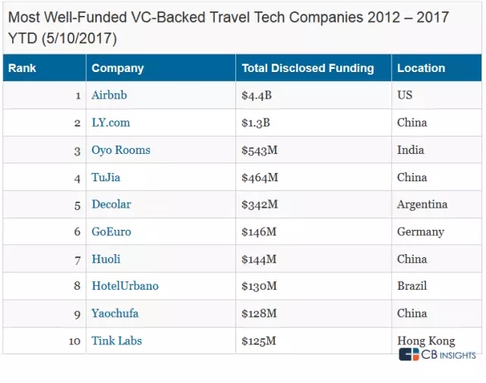The image size is (486, 383).
Task: Click the Decolar link
Action: (112, 204)
